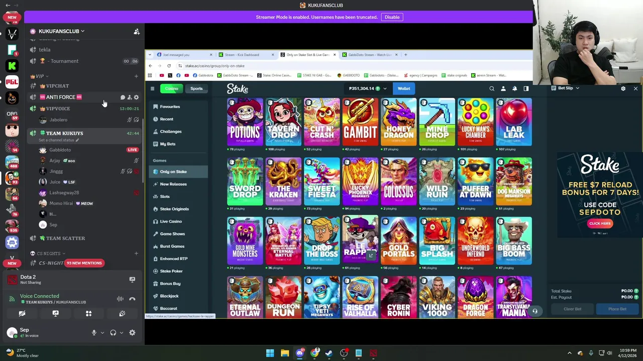Open the headphones output options arrow
643x361 pixels.
point(121,332)
